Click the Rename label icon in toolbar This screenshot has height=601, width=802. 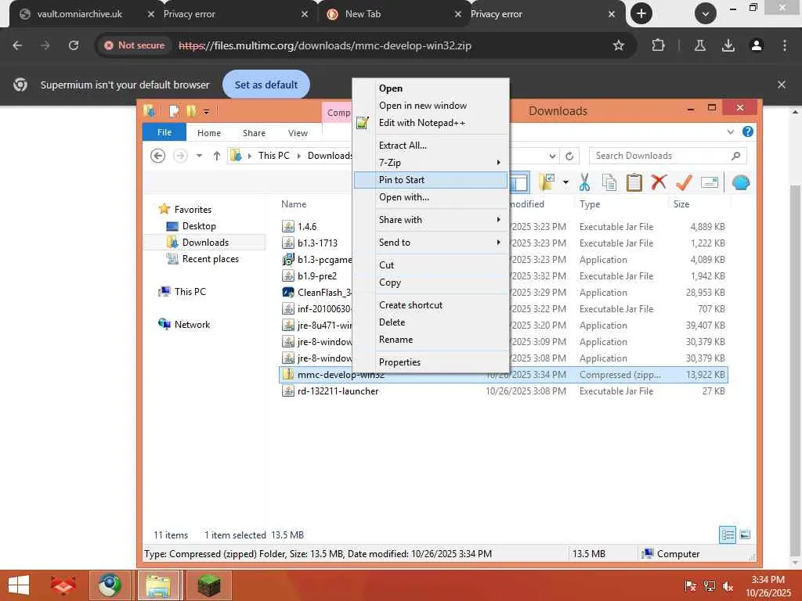710,182
